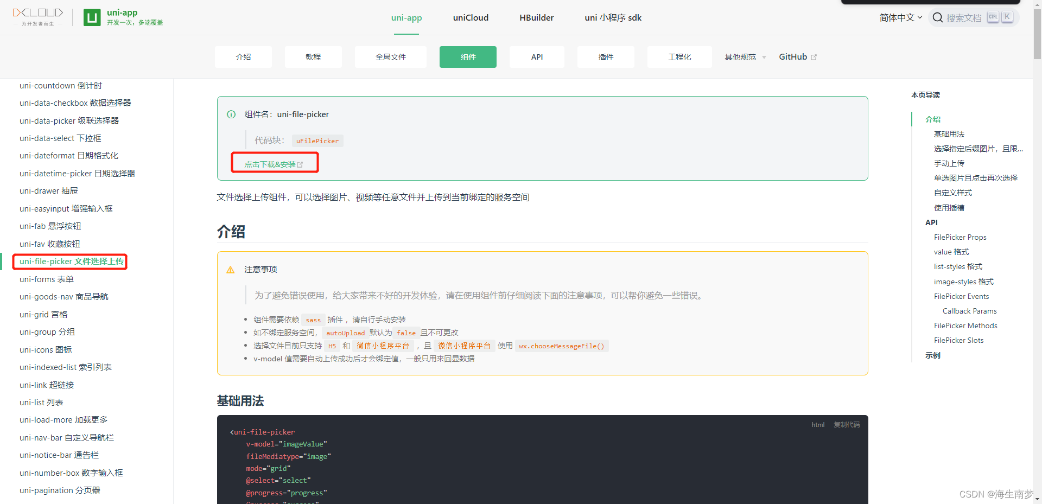Jump to 自定义样式 in page outline
Viewport: 1042px width, 504px height.
(x=953, y=193)
